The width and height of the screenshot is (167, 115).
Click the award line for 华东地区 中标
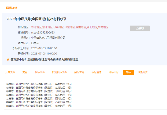tap(39, 95)
